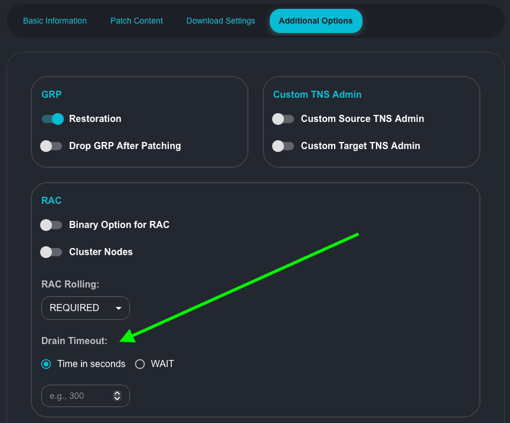This screenshot has height=423, width=510.
Task: Choose the WAIT radio button
Action: point(140,364)
